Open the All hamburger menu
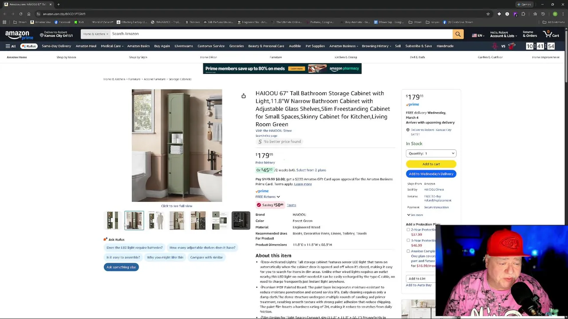This screenshot has width=568, height=319. [x=11, y=46]
